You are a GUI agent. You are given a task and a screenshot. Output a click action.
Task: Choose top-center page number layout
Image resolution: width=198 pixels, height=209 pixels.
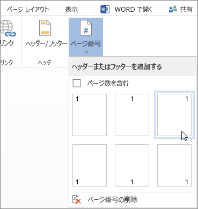[132, 115]
